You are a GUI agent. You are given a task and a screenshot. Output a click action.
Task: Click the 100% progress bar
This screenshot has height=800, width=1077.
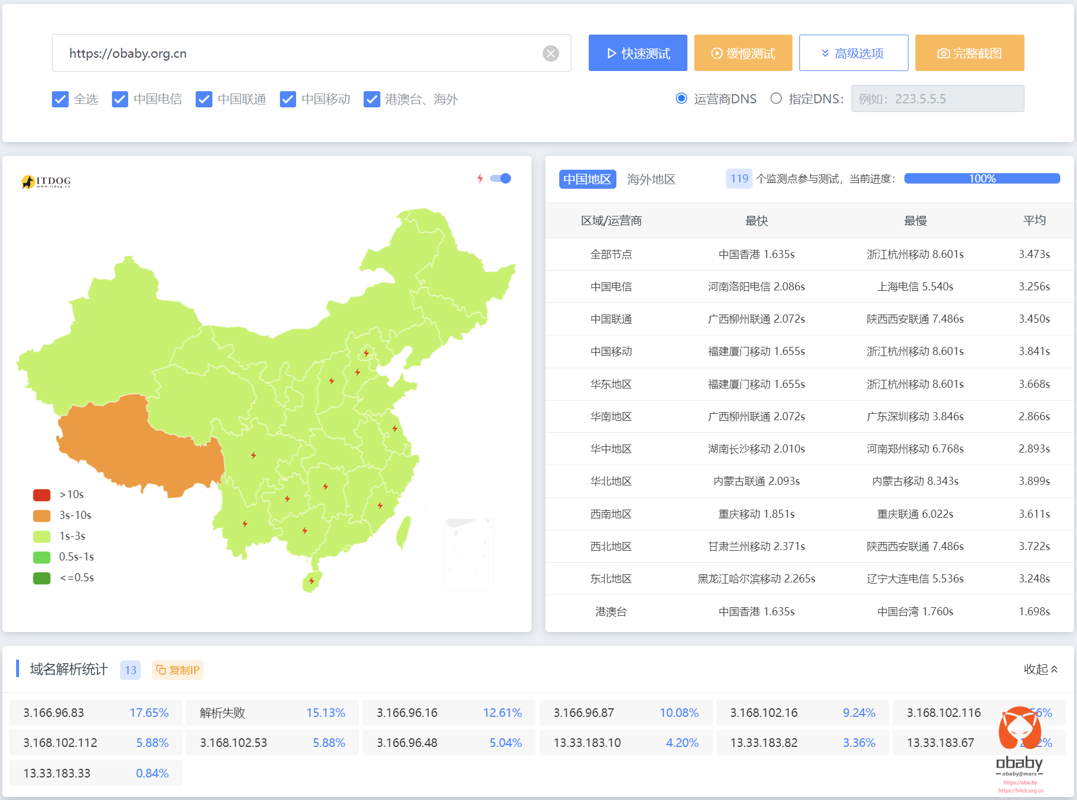pos(982,178)
